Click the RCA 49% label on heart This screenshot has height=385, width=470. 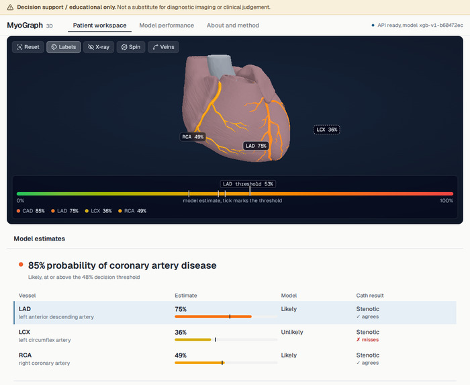pos(193,136)
